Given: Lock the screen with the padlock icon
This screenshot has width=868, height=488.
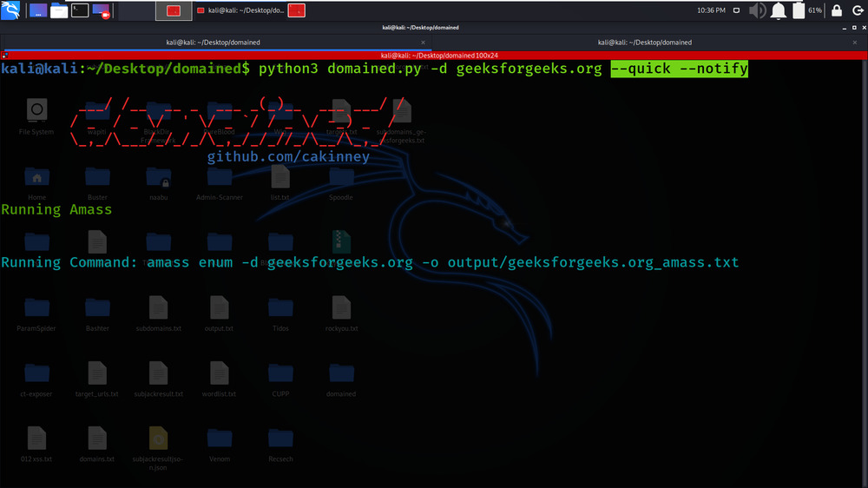Looking at the screenshot, I should pyautogui.click(x=837, y=10).
